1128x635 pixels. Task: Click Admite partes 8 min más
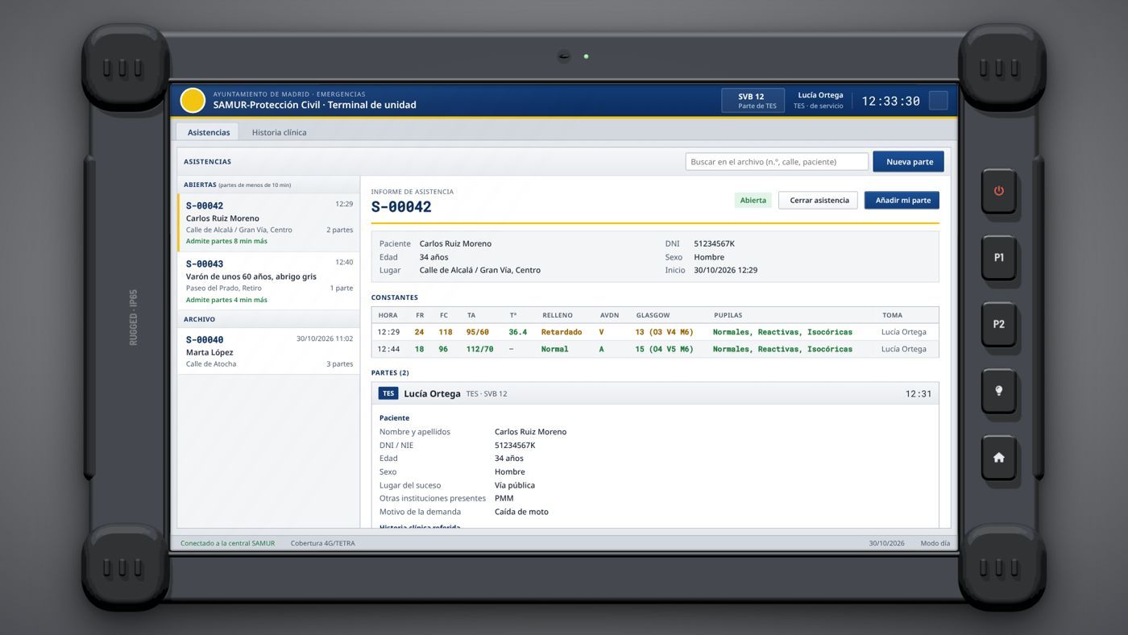point(226,241)
